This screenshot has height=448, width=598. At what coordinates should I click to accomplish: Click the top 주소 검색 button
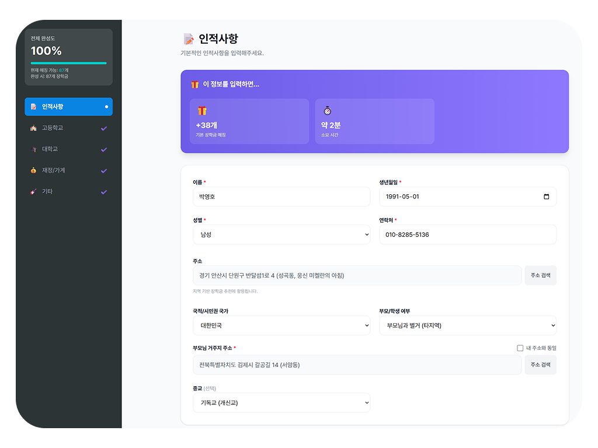point(540,275)
